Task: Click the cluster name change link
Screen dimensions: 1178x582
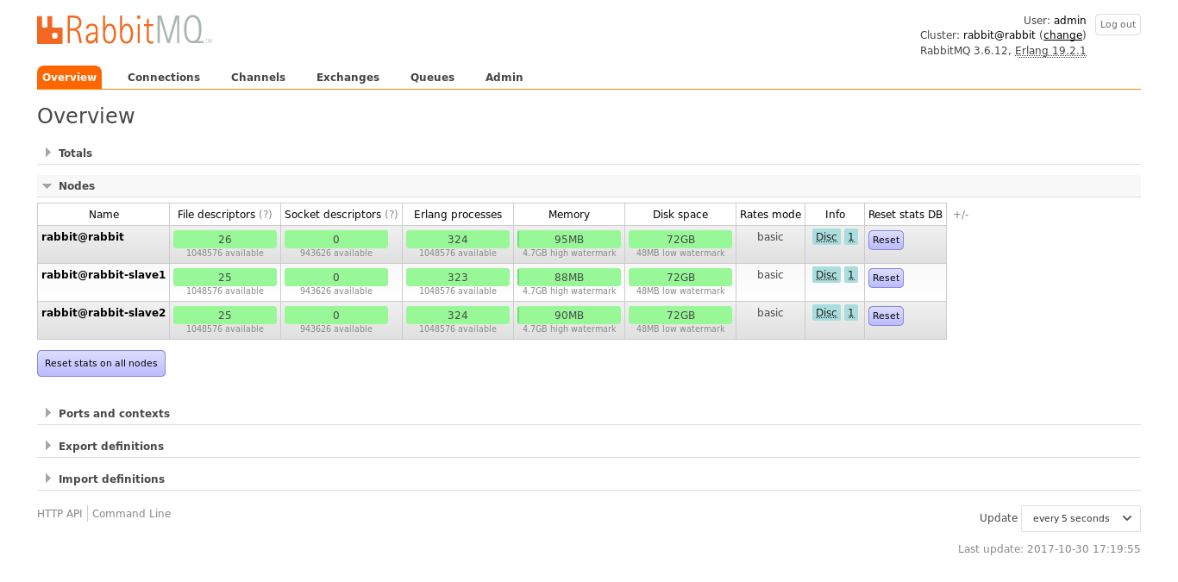Action: coord(1062,35)
